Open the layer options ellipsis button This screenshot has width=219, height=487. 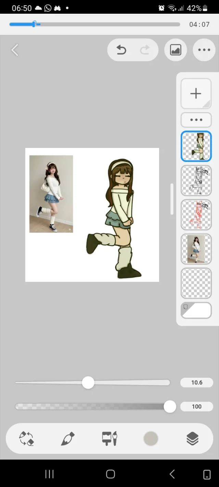pos(196,120)
